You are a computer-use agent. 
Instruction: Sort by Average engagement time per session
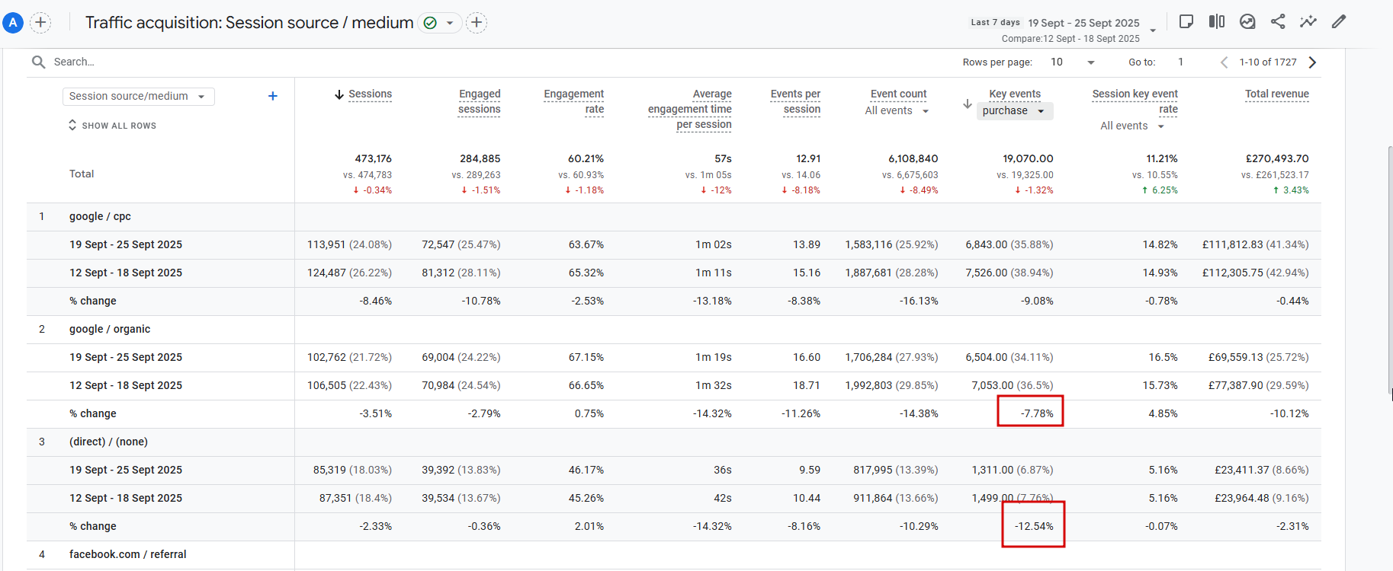(x=690, y=109)
